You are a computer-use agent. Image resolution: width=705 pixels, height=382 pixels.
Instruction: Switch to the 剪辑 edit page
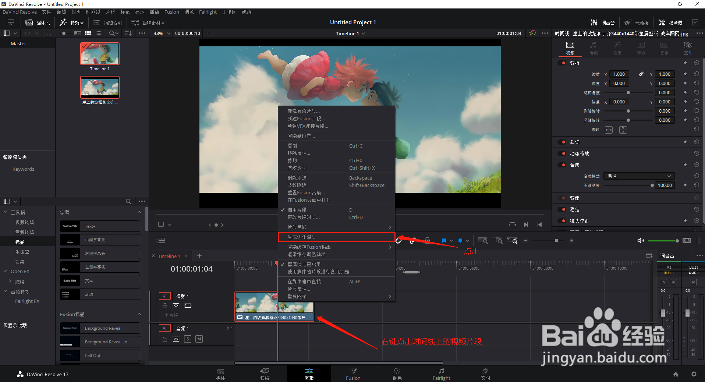coord(309,374)
